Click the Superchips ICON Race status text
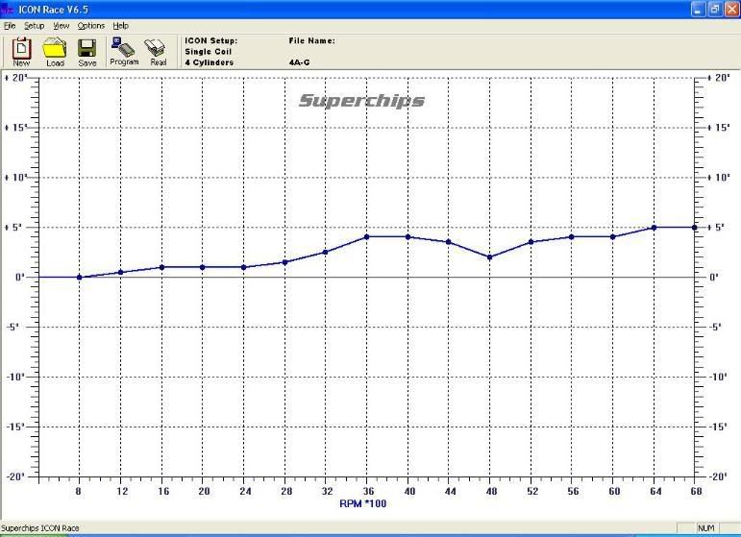This screenshot has width=741, height=537. pos(40,528)
